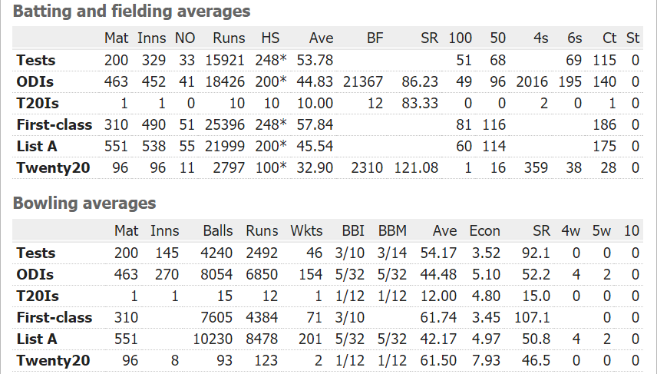Viewport: 657px width, 374px height.
Task: Select the ODIs row in batting averages
Action: pos(35,81)
